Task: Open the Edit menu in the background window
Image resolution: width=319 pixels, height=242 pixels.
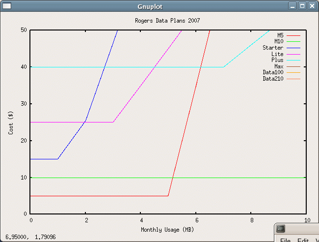Action: coord(303,240)
